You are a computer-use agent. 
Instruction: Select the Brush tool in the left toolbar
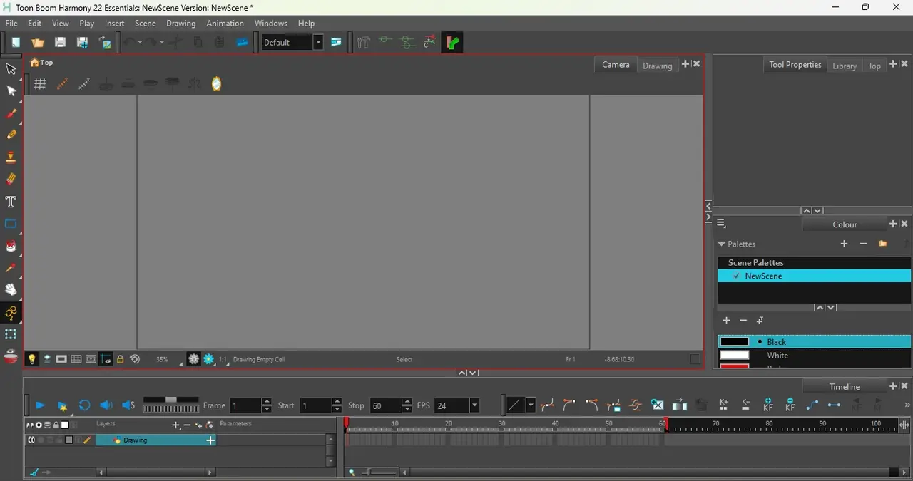(x=11, y=113)
